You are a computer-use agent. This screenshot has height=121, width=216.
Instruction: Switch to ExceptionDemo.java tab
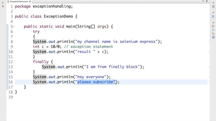pyautogui.click(x=19, y=1)
